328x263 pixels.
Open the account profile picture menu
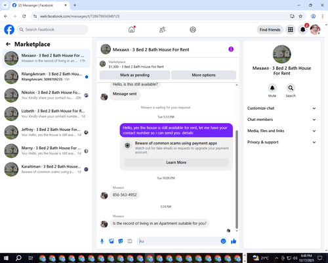(x=315, y=30)
